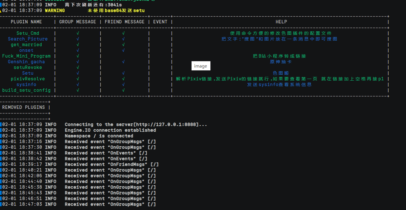Click the setuRevoke plugin name
This screenshot has width=406, height=210.
(28, 67)
